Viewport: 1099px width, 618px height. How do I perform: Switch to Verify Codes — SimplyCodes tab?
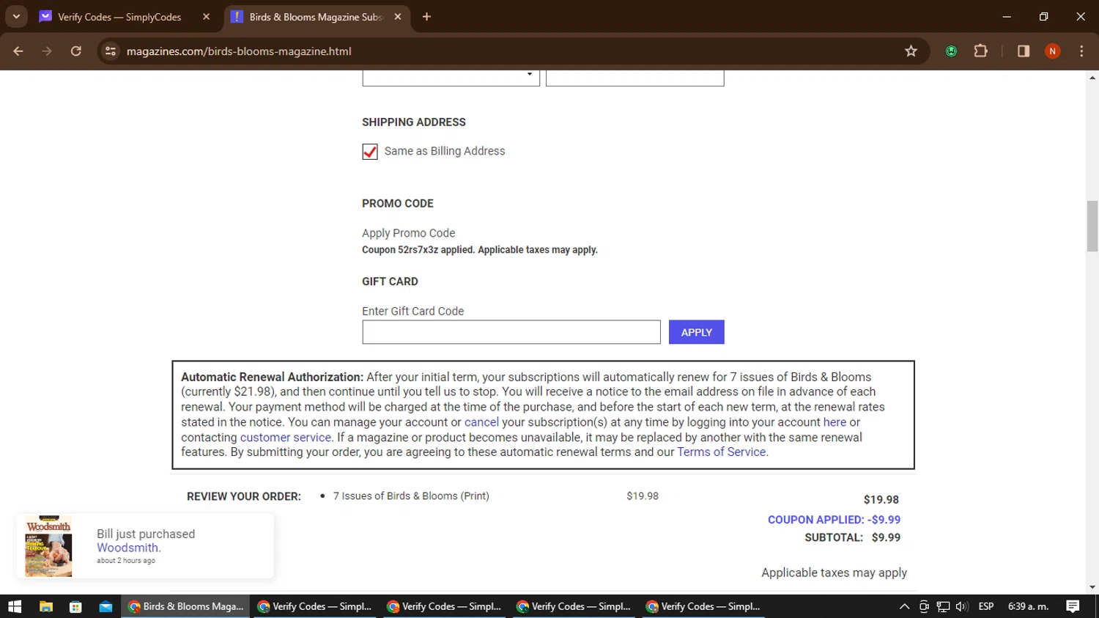click(x=119, y=17)
